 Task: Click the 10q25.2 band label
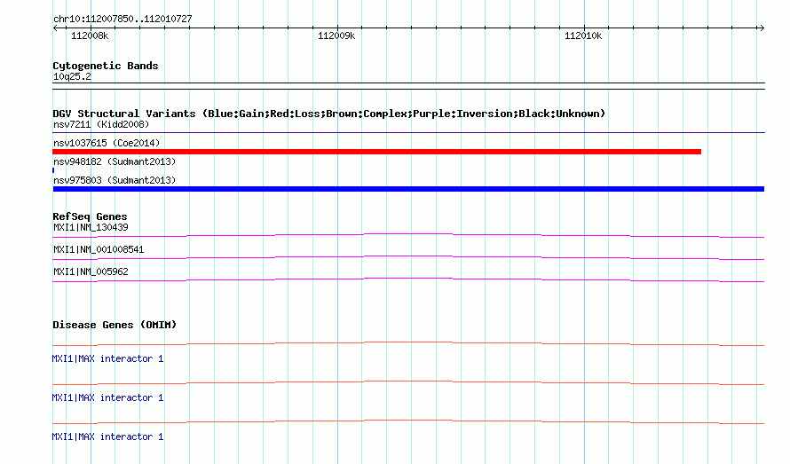pyautogui.click(x=72, y=76)
